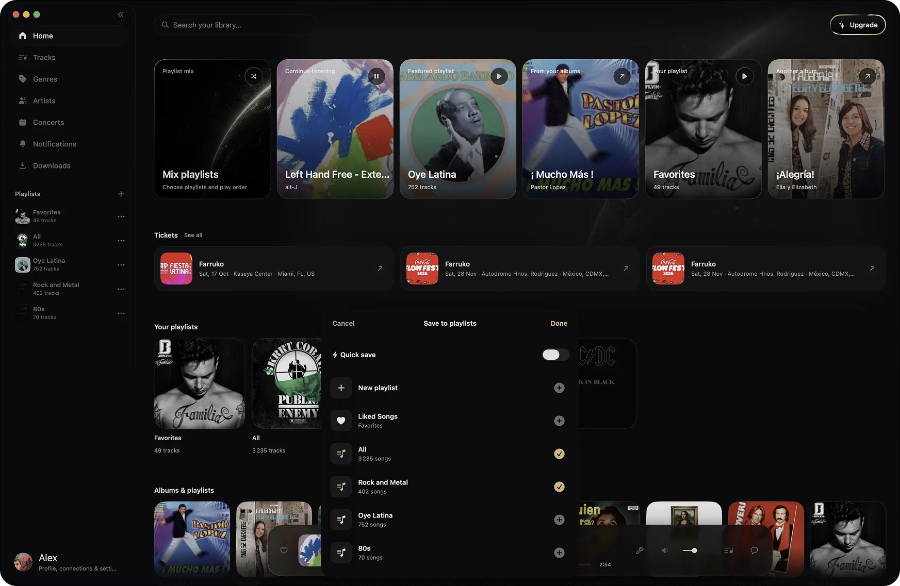Add song to Liked Songs

click(x=559, y=421)
